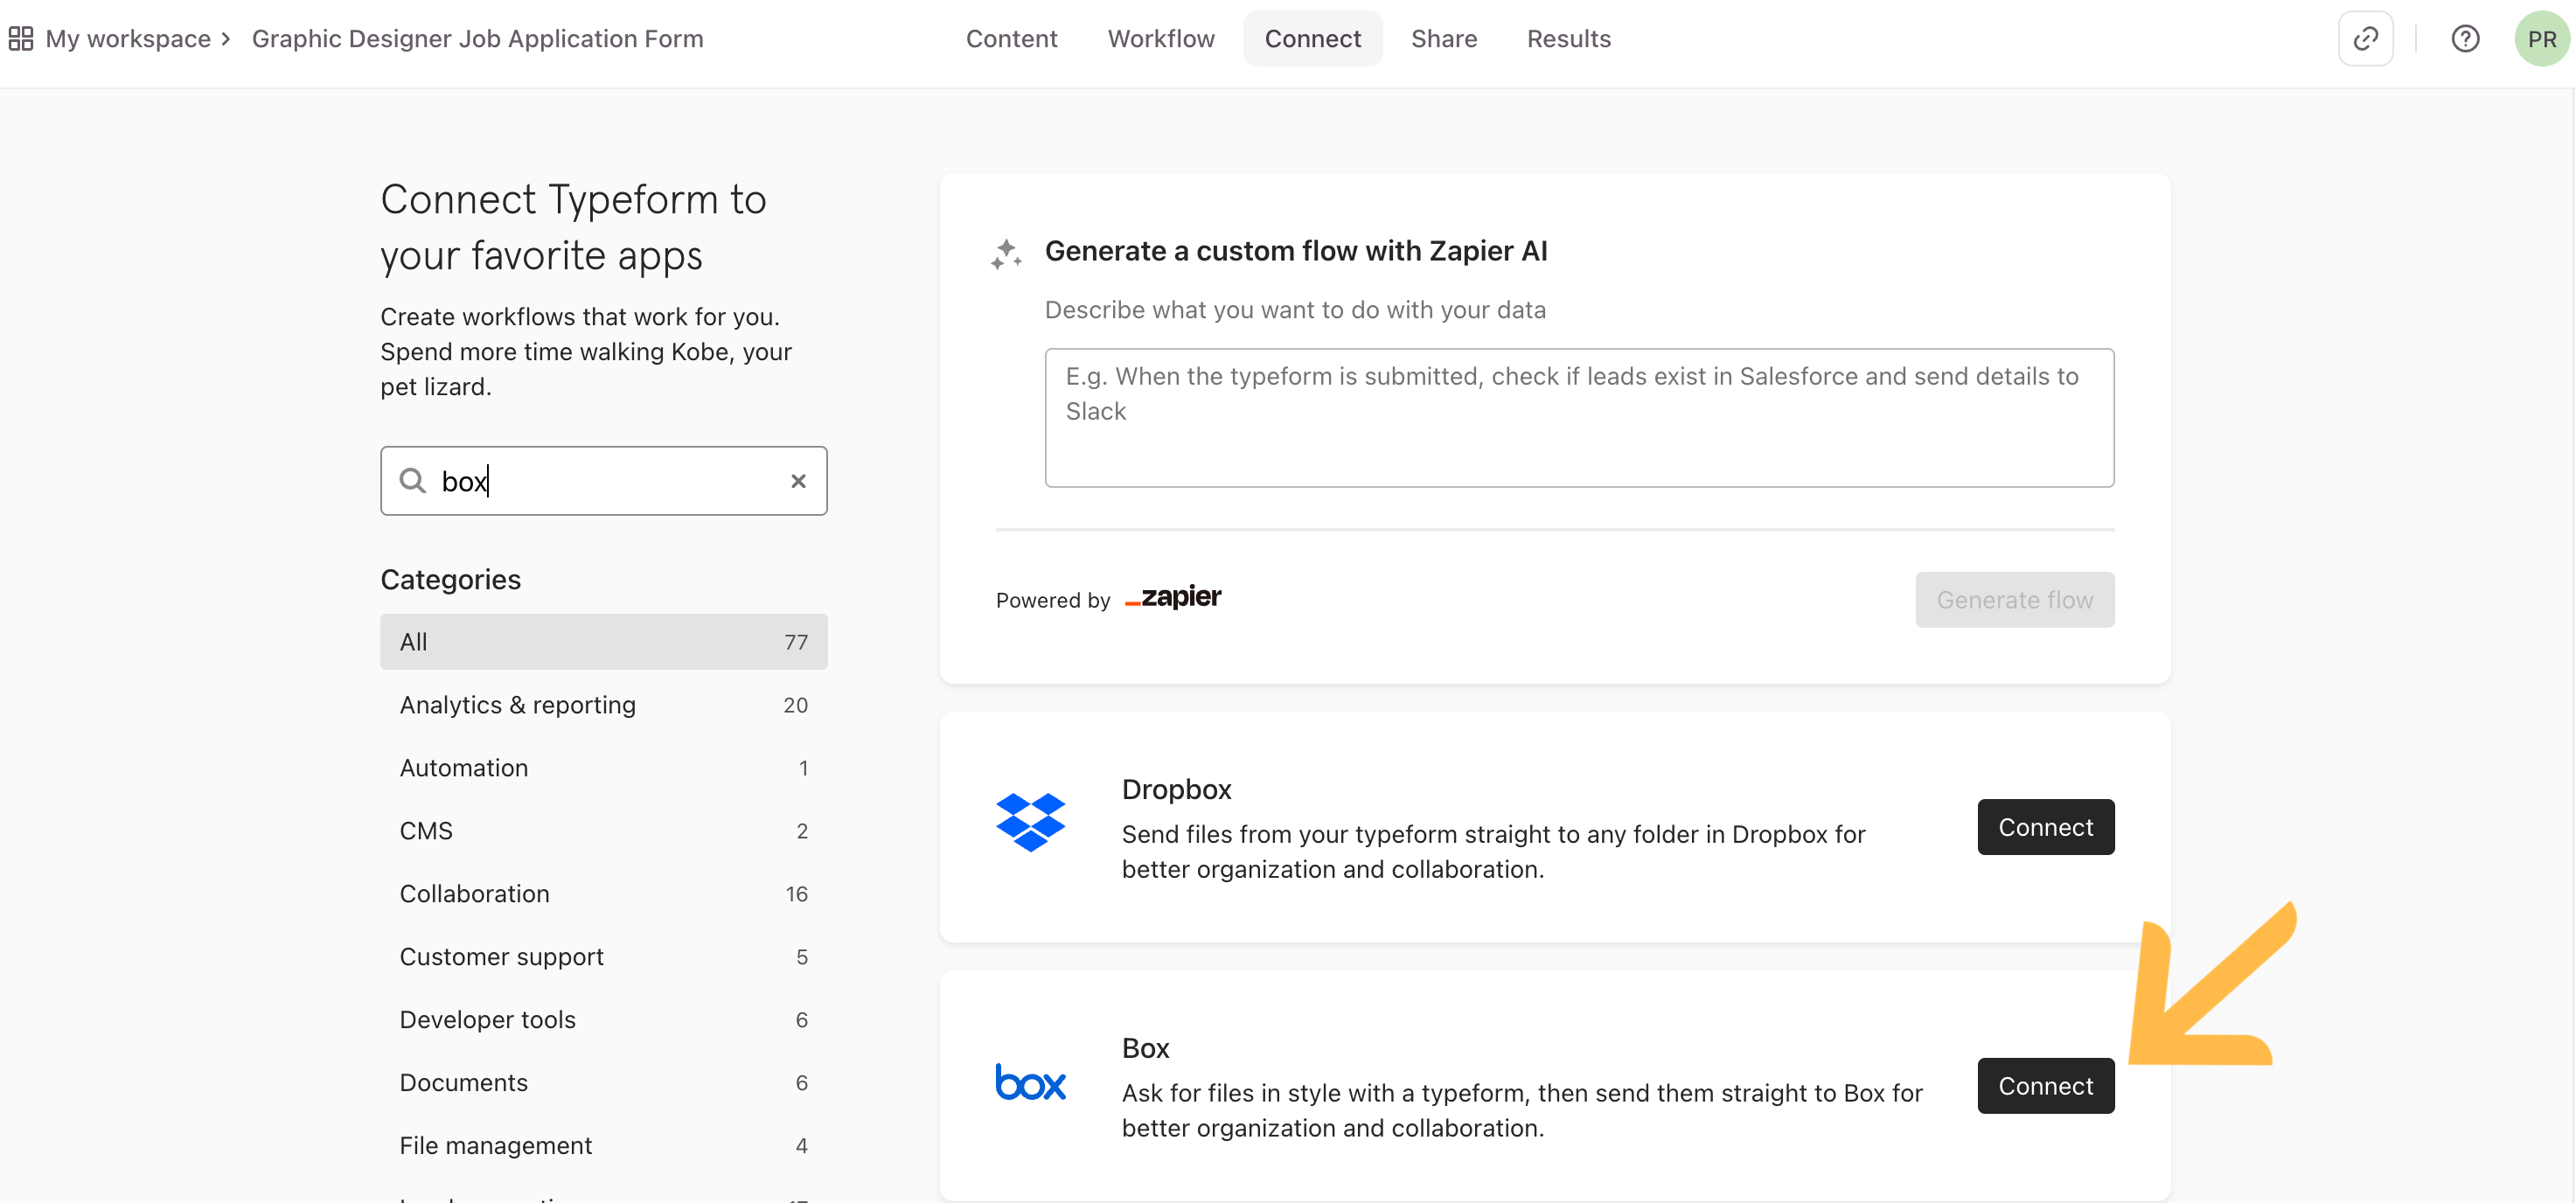Click the Zapier logo

click(x=1173, y=597)
